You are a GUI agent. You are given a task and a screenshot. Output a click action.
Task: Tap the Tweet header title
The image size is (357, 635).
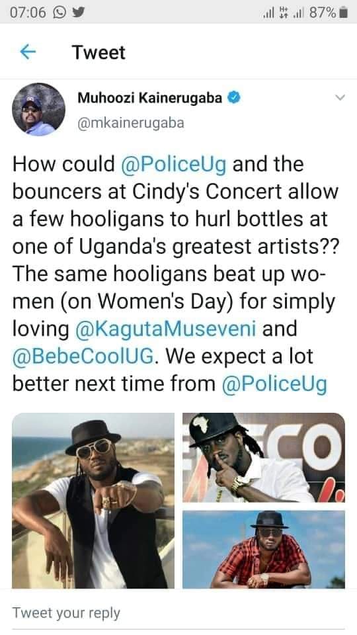99,53
